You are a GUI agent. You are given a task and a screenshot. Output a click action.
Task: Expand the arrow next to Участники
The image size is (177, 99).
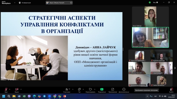(x=73, y=89)
